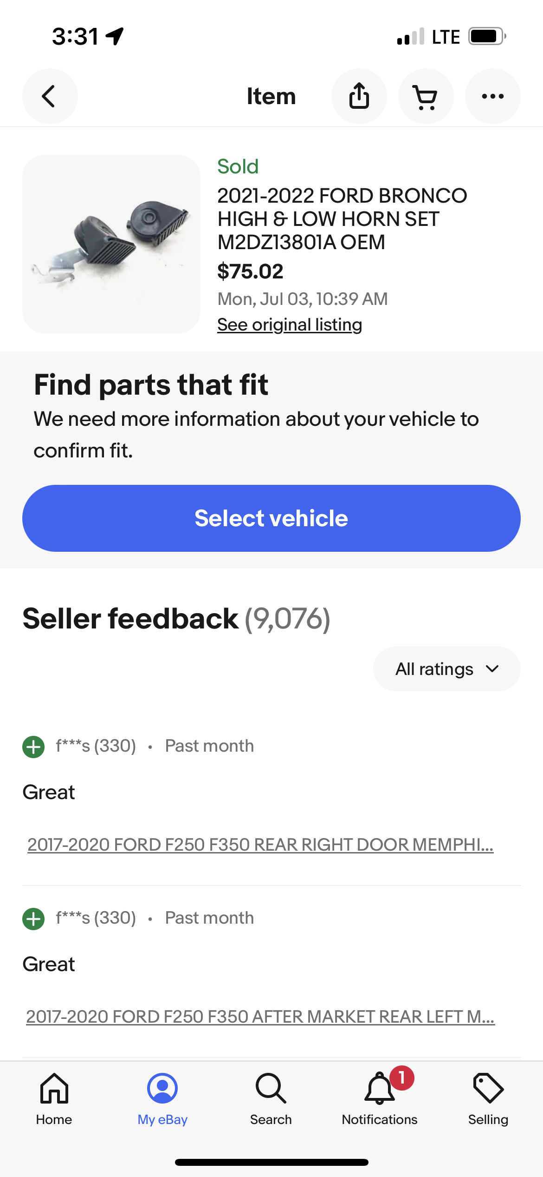The height and width of the screenshot is (1177, 543).
Task: Open the horn set product thumbnail
Action: [x=111, y=244]
